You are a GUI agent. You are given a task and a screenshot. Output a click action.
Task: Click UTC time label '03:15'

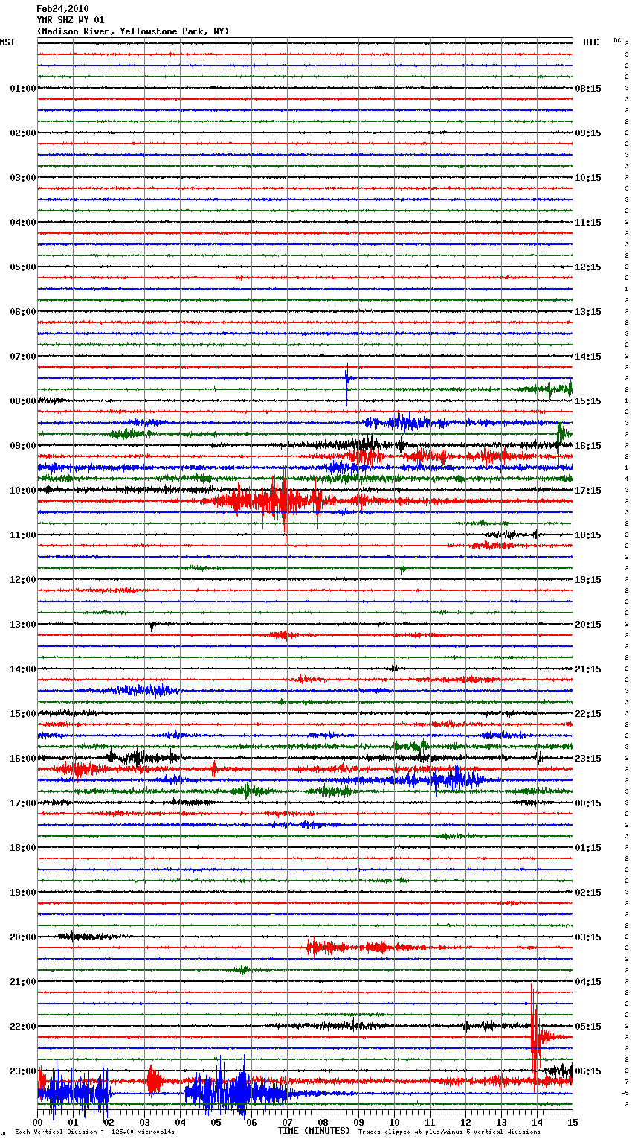(588, 937)
